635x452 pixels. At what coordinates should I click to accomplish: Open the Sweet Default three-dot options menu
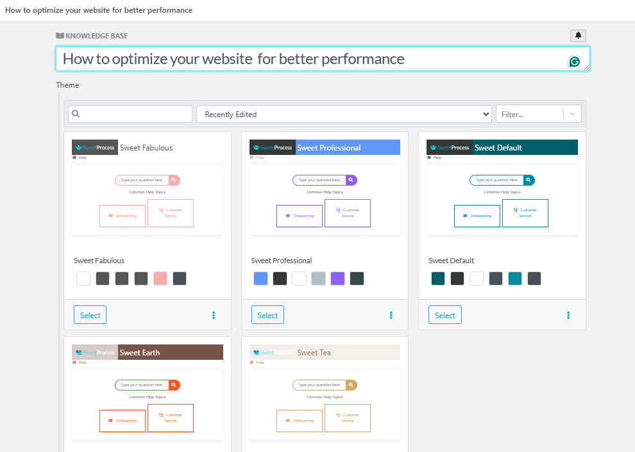coord(568,316)
